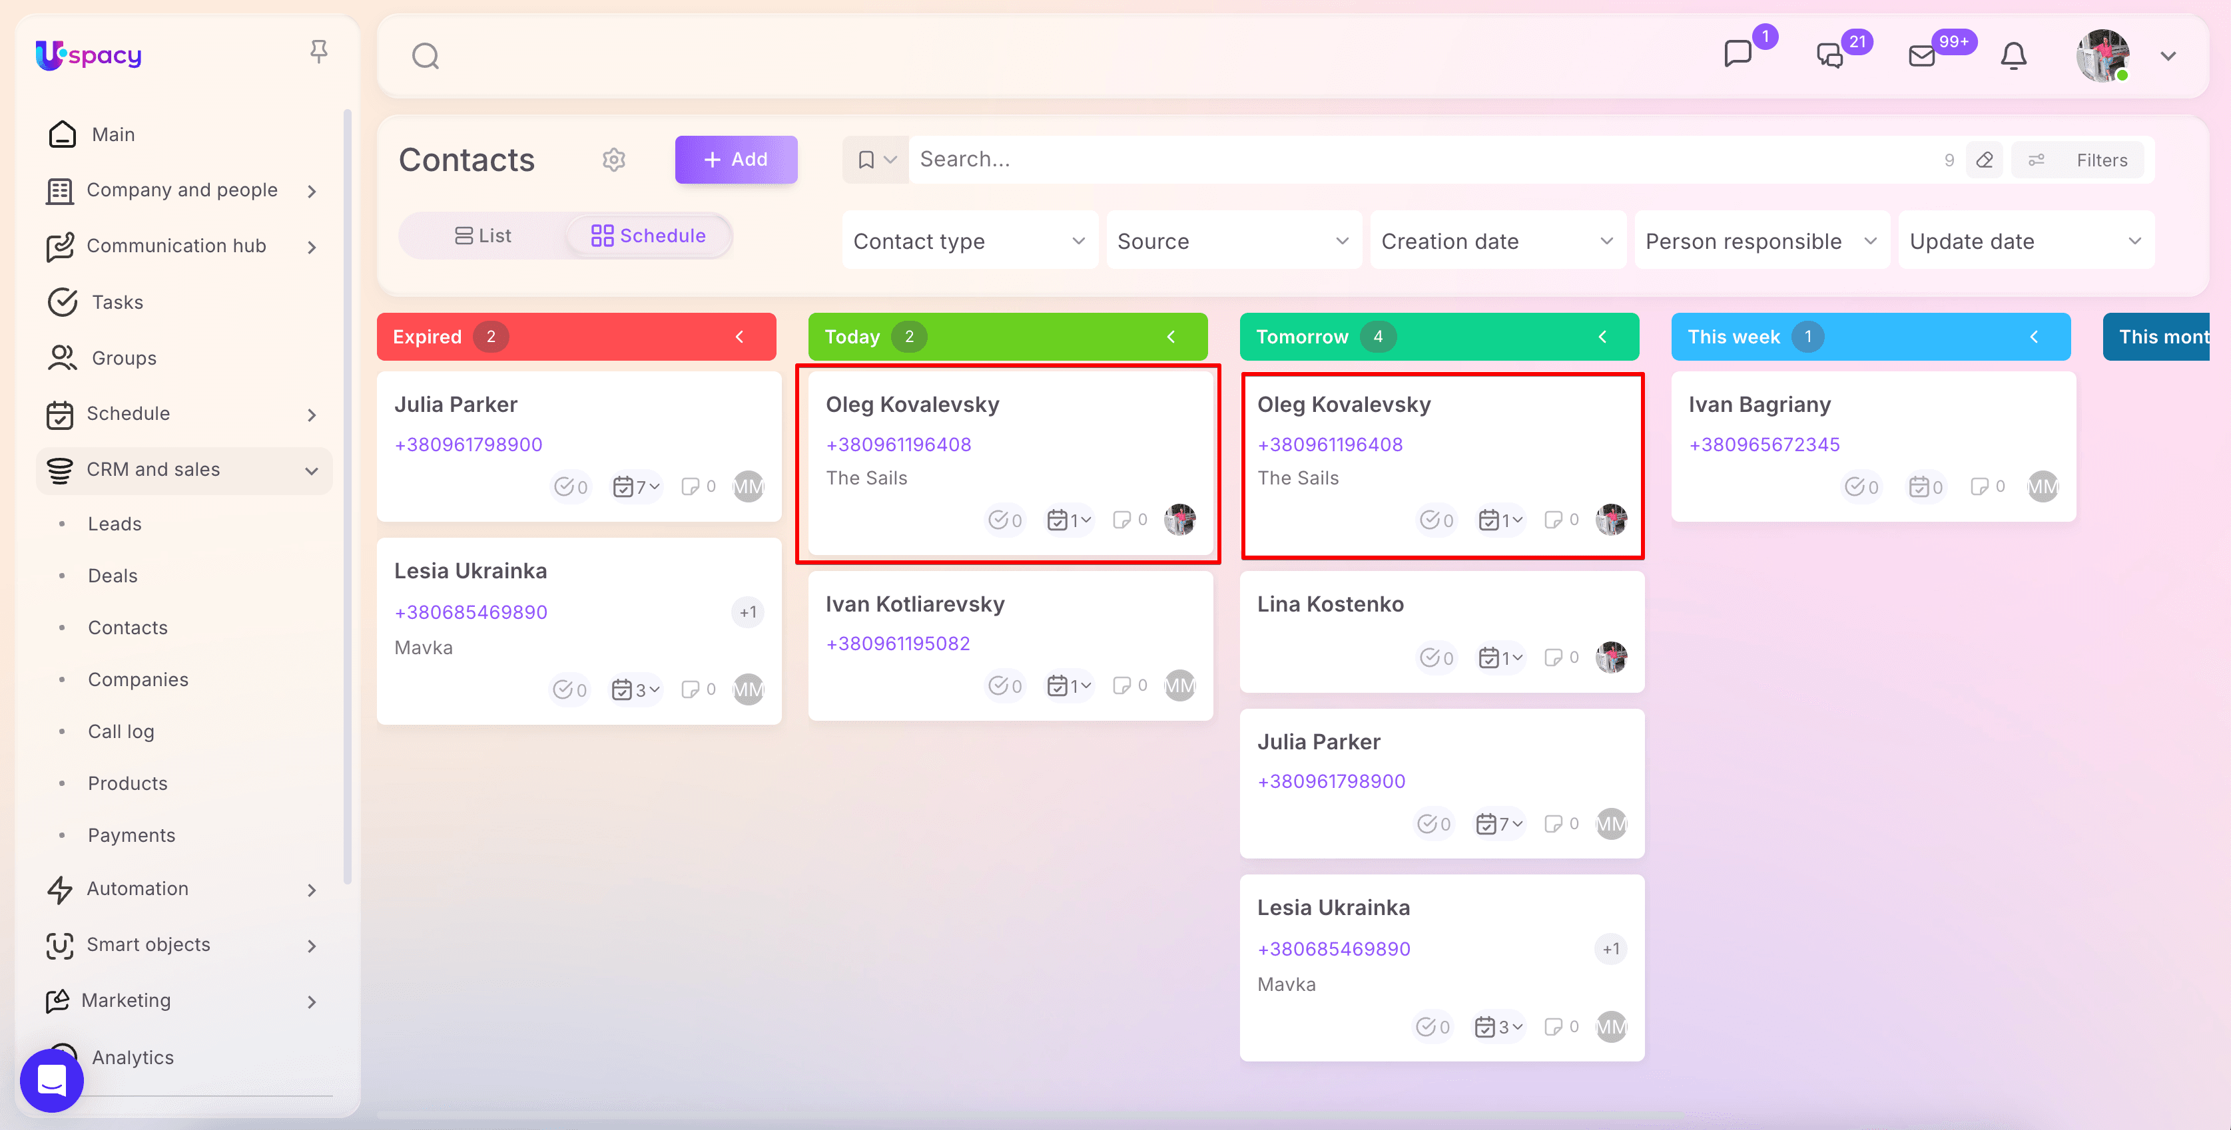Open Source filter dropdown
Viewport: 2231px width, 1130px height.
point(1234,240)
